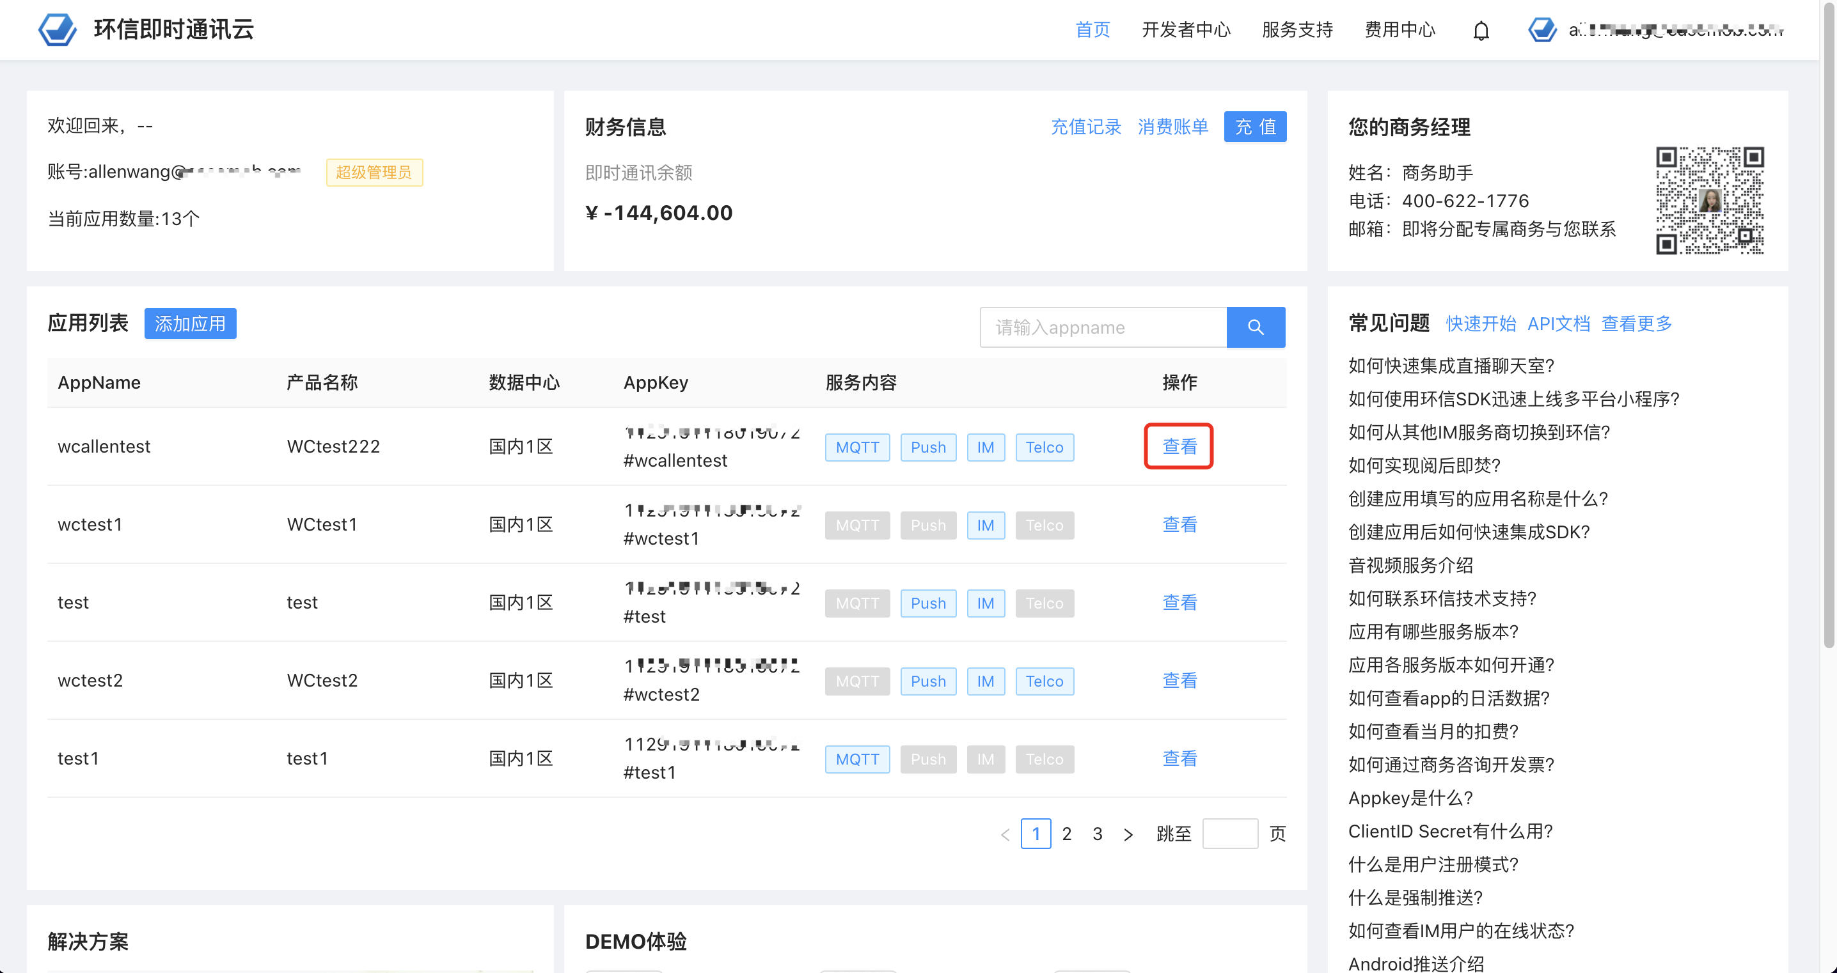
Task: Open FAQ 什么是用户注册模式?
Action: 1433,865
